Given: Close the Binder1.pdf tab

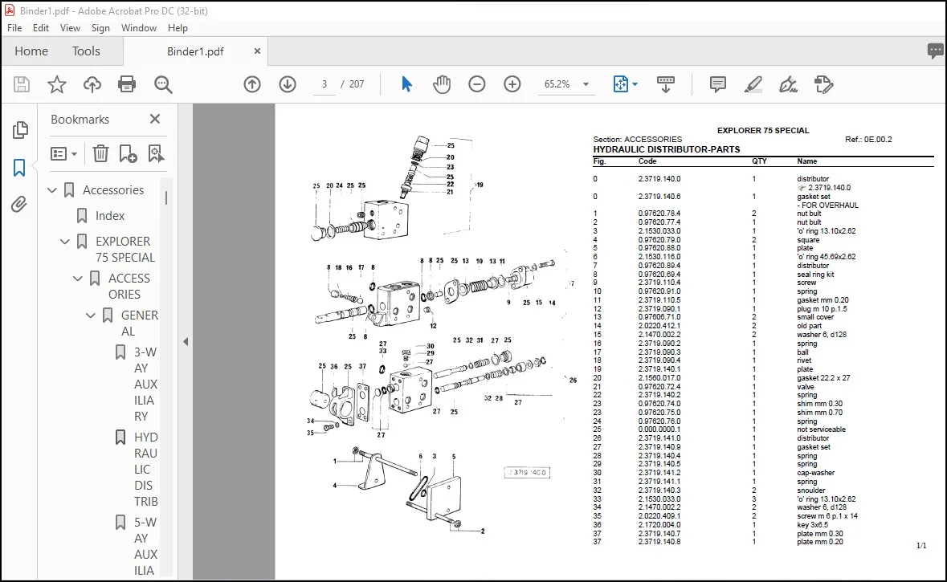Looking at the screenshot, I should [x=257, y=51].
